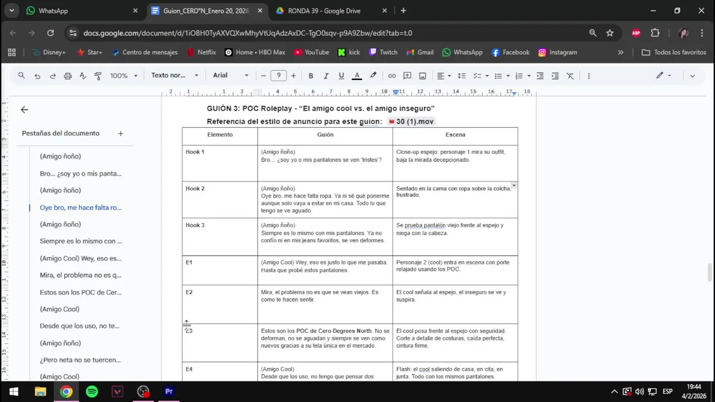The height and width of the screenshot is (402, 715).
Task: Toggle underline formatting
Action: tap(341, 76)
